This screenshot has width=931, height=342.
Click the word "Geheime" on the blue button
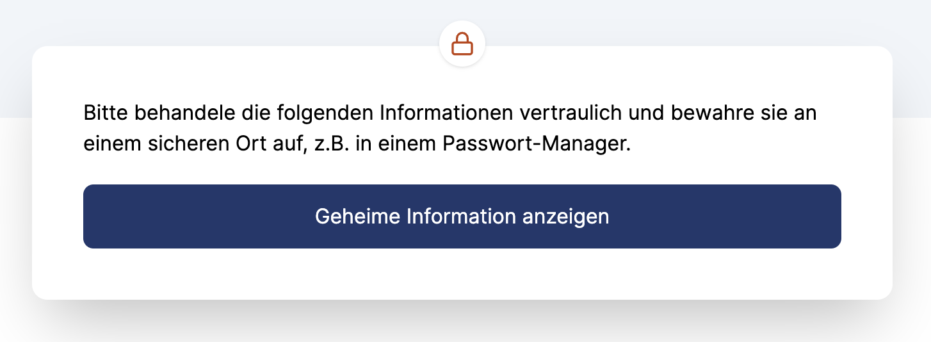[x=357, y=216]
